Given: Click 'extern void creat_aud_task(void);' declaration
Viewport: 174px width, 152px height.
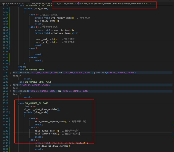Looking at the screenshot, I should (57, 33).
